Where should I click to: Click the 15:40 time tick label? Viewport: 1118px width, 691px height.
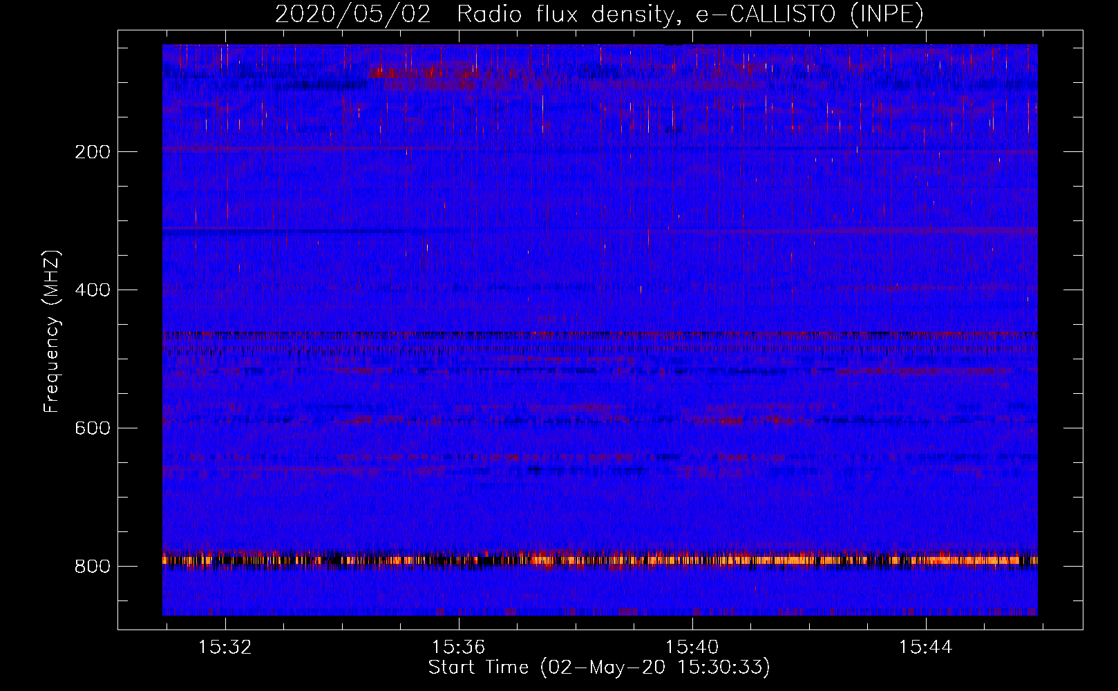click(x=692, y=647)
